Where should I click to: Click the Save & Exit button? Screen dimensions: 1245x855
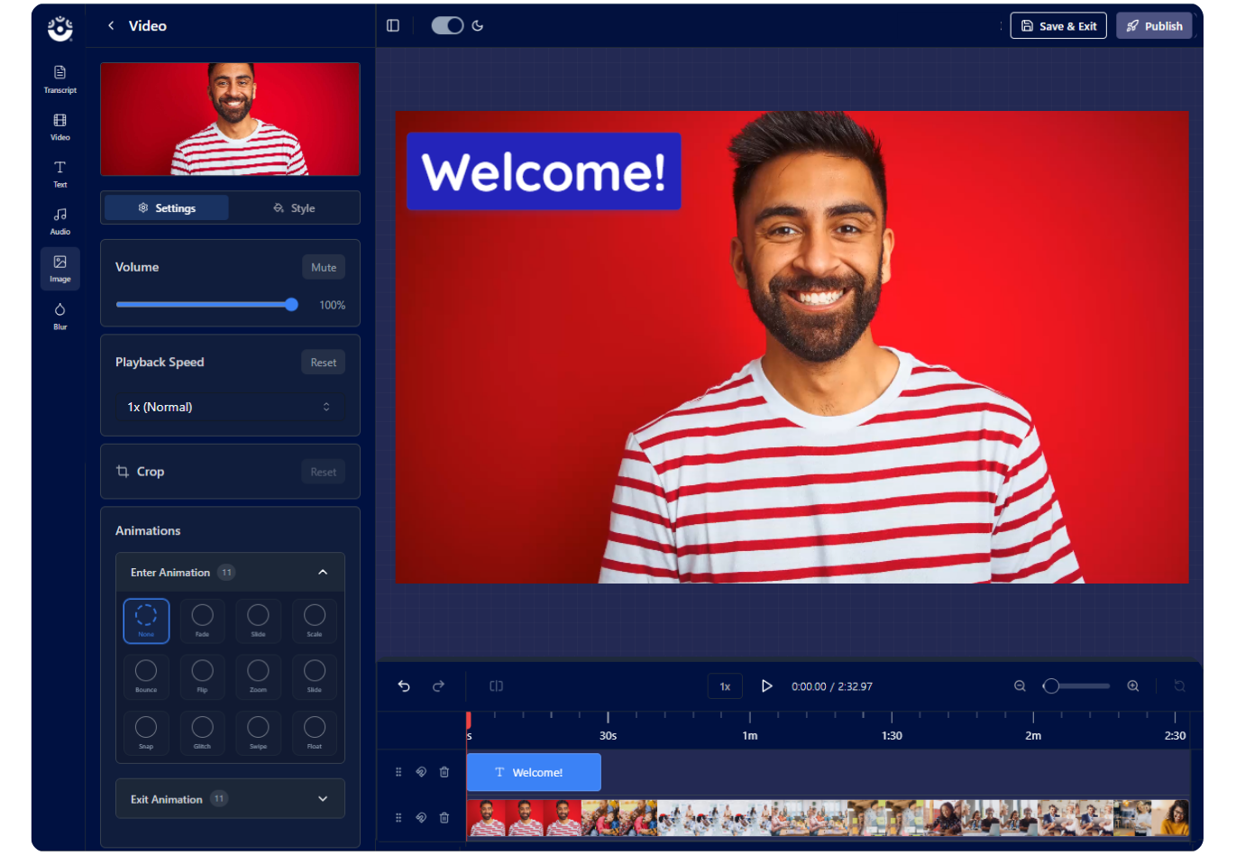click(1058, 26)
